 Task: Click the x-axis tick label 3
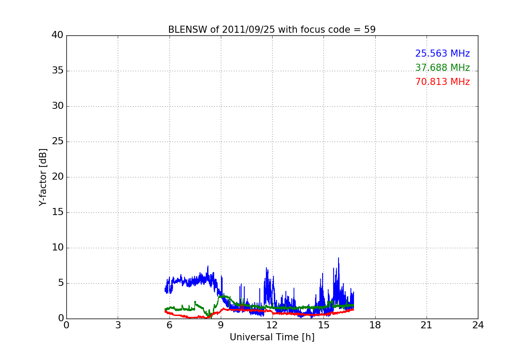click(118, 325)
